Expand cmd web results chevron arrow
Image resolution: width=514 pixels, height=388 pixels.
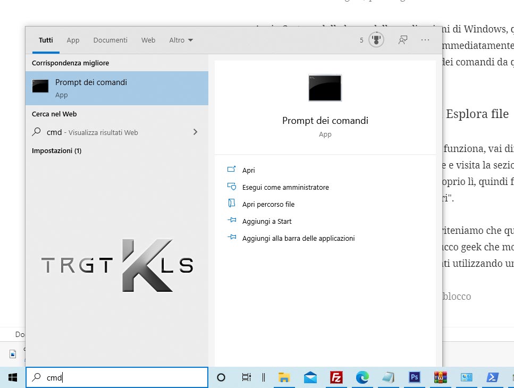(195, 132)
